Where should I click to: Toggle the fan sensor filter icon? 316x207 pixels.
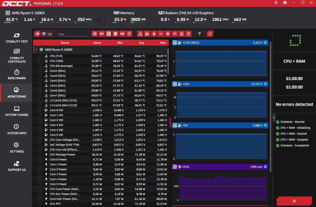[x=168, y=34]
